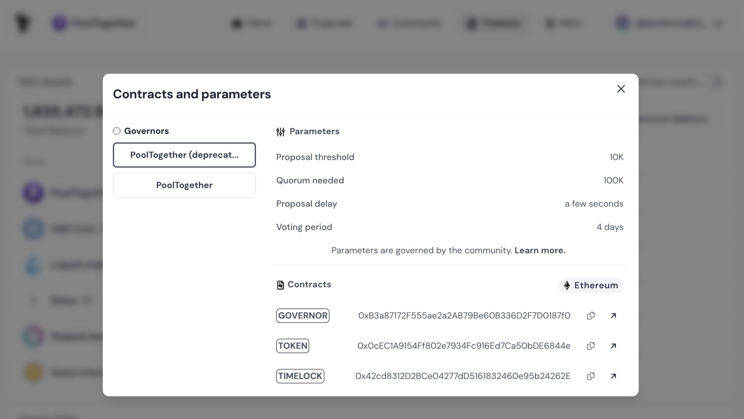This screenshot has width=744, height=419.
Task: Click the Ethereum network badge
Action: click(591, 285)
